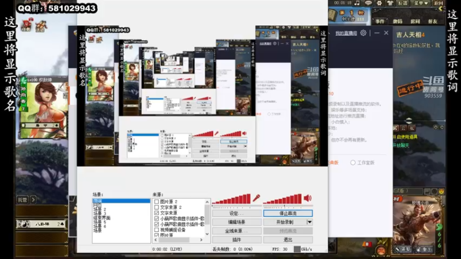Open music note icon in game top bar
Viewport: 461px width, 259px height.
[x=357, y=3]
